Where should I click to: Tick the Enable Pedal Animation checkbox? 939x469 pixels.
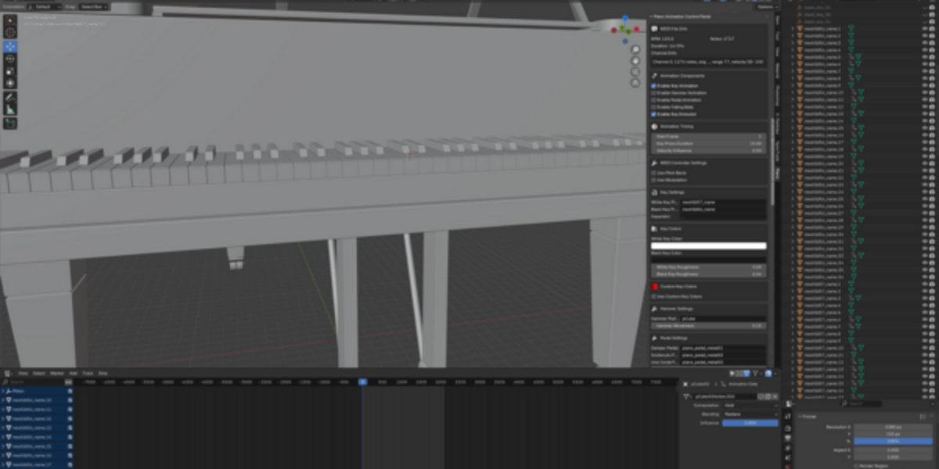click(x=654, y=100)
